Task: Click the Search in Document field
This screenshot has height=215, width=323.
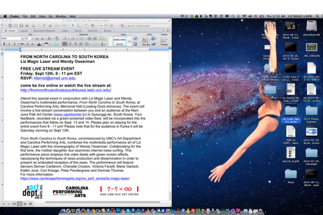Action: point(148,26)
